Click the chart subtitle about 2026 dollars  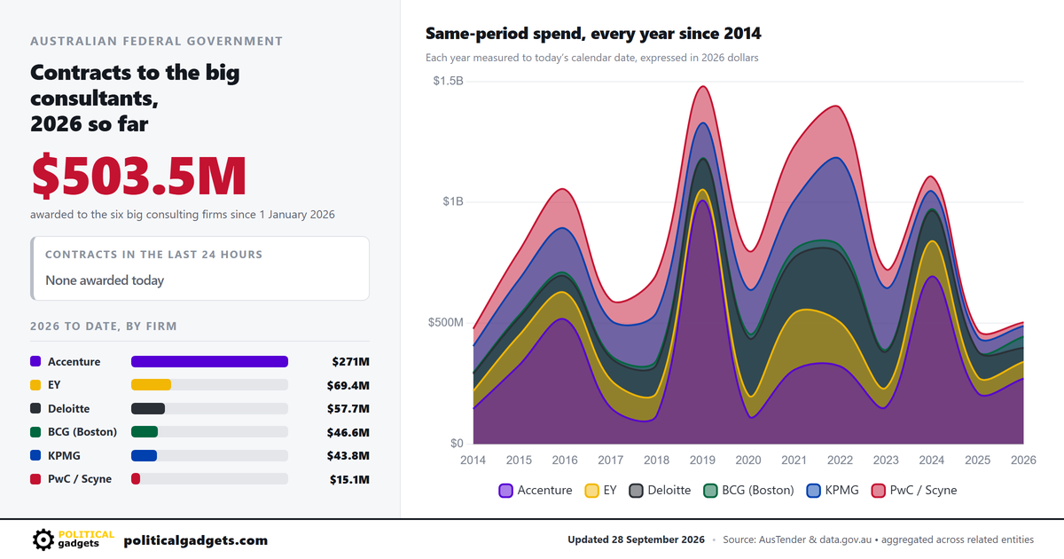[591, 58]
